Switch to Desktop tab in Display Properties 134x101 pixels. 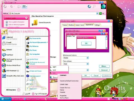[71, 25]
